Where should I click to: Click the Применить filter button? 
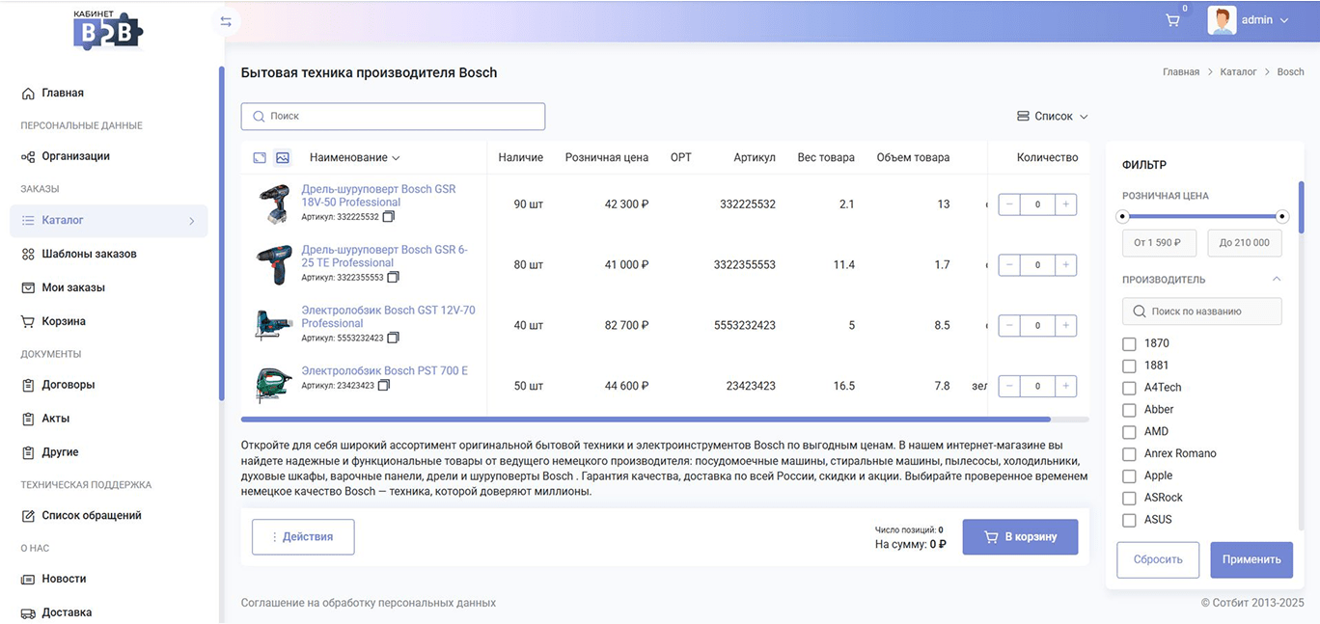1251,559
